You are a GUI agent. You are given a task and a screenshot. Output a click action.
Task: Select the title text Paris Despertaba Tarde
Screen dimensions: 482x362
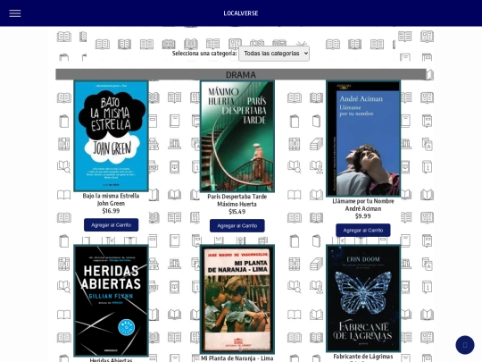click(x=237, y=197)
